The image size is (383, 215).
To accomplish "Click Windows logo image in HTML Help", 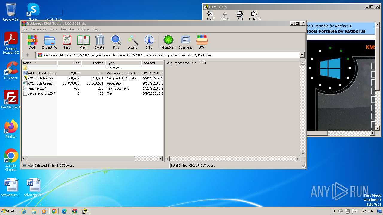I will (330, 68).
